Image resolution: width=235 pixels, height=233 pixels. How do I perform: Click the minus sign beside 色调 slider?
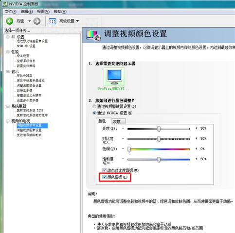click(x=123, y=149)
